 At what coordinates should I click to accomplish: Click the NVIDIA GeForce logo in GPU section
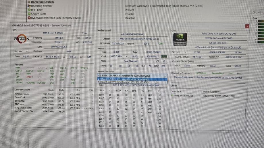180,40
